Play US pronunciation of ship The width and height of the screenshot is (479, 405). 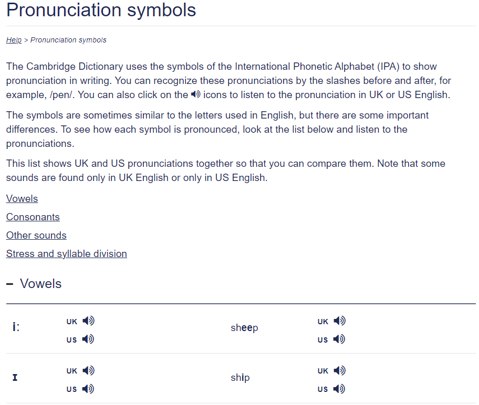pyautogui.click(x=88, y=389)
